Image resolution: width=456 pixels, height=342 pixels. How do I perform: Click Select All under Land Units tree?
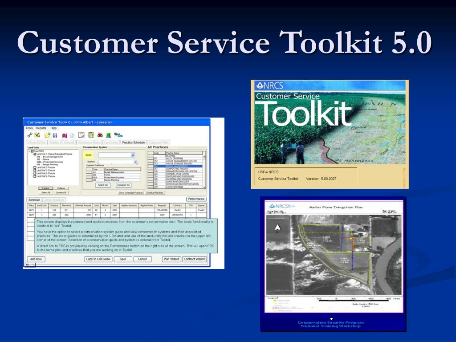[x=46, y=192]
